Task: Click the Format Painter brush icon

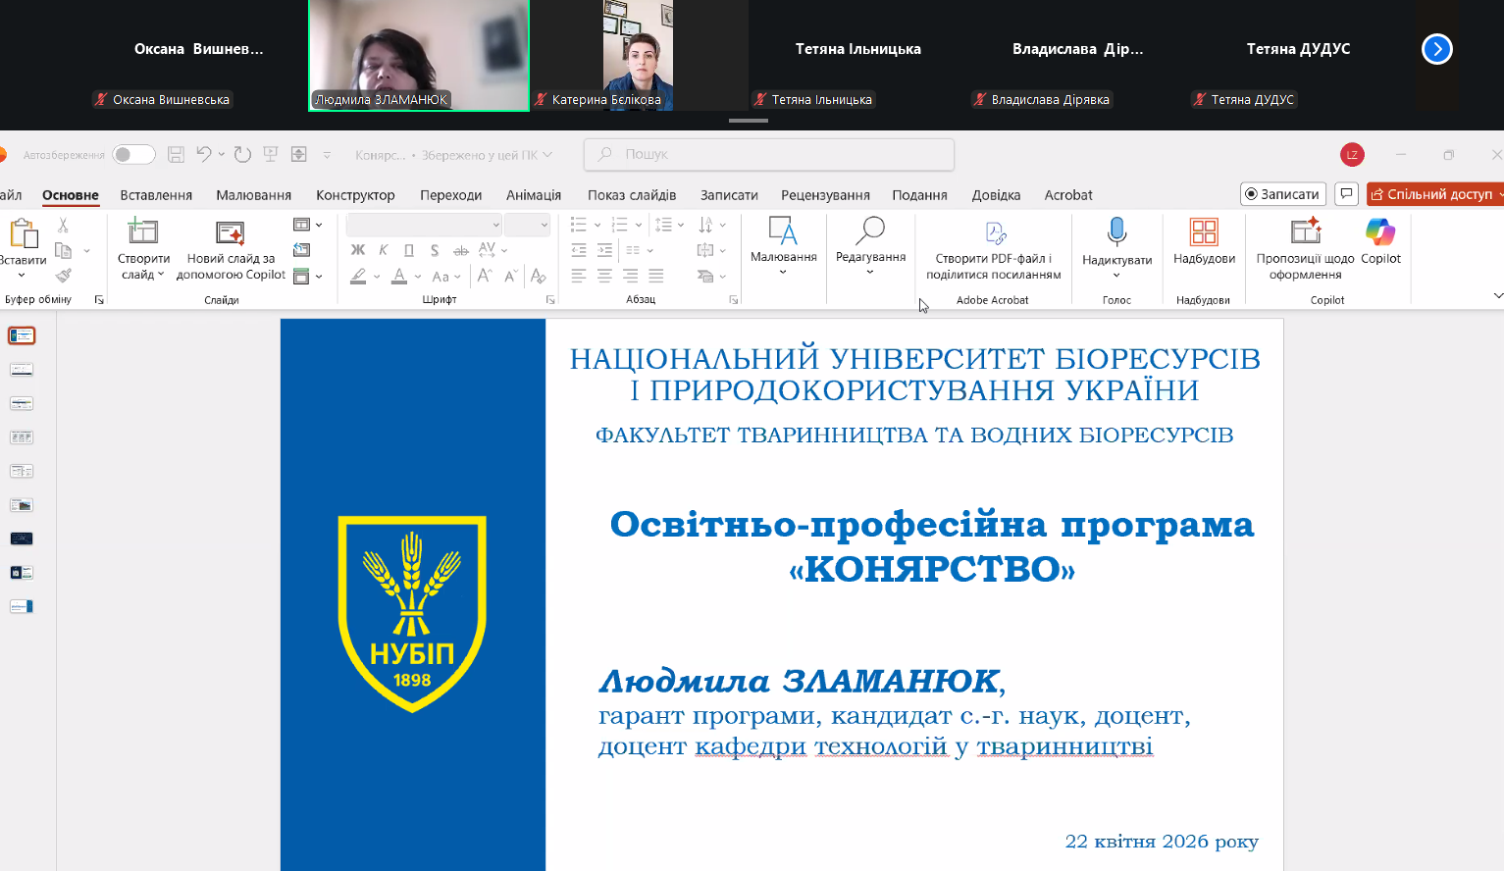Action: [x=64, y=276]
